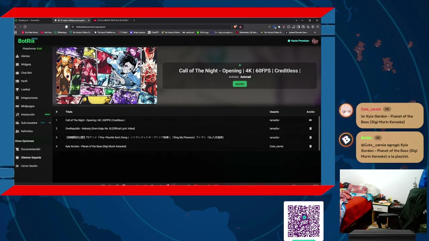Open the ChatGPT bookmark

[x=153, y=32]
